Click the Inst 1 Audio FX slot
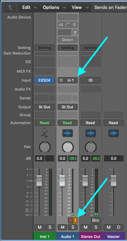 [45, 89]
